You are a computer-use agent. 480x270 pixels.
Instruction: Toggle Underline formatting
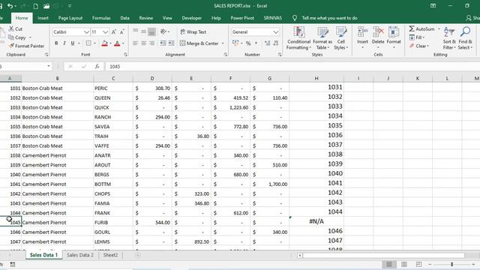click(x=73, y=43)
